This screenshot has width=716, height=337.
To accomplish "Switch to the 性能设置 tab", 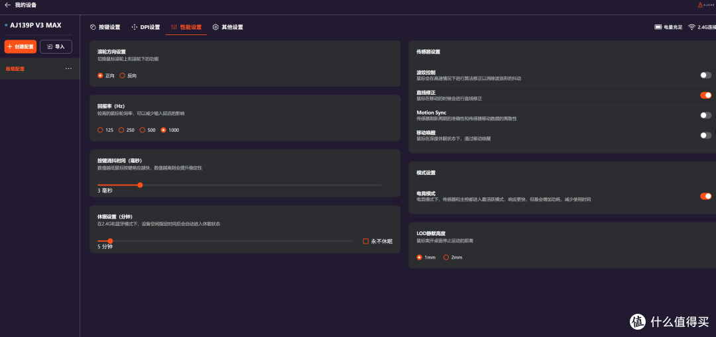I will click(x=186, y=27).
